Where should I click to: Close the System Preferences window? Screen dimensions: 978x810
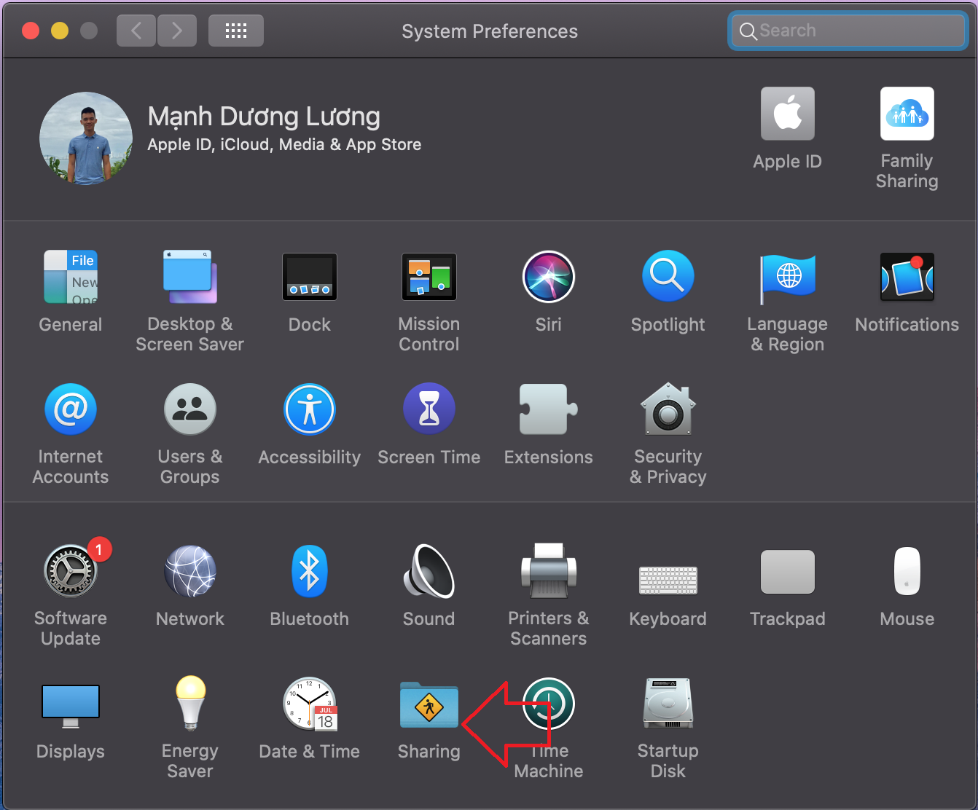click(x=31, y=31)
